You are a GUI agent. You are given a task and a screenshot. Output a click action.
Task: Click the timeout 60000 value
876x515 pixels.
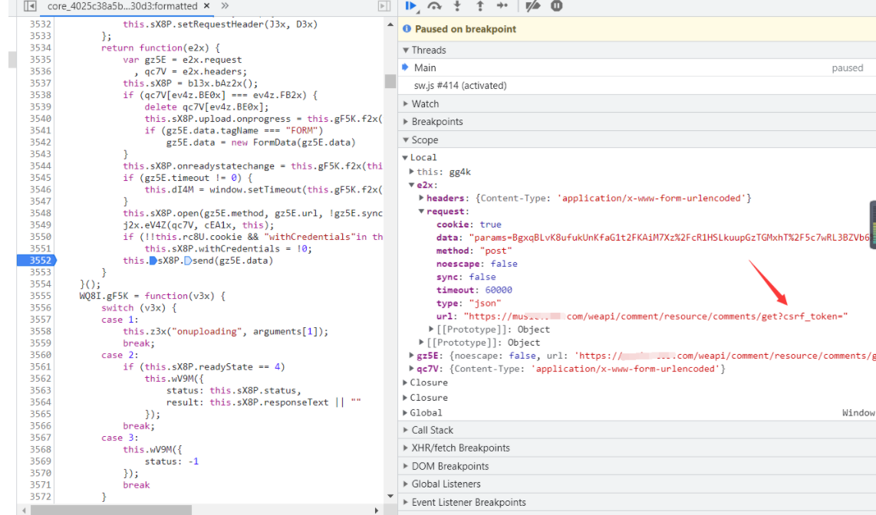(499, 290)
